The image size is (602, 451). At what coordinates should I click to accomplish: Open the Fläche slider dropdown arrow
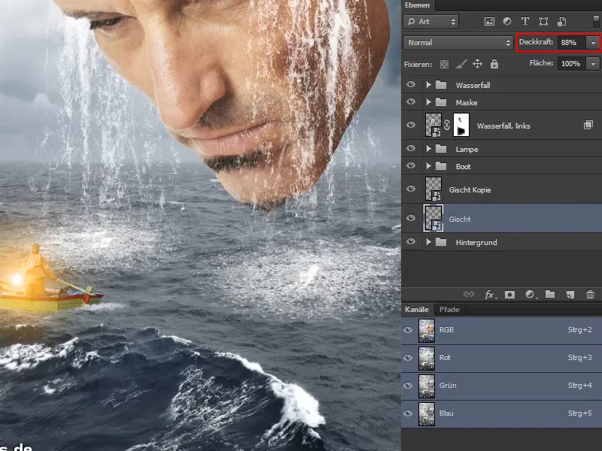coord(593,64)
